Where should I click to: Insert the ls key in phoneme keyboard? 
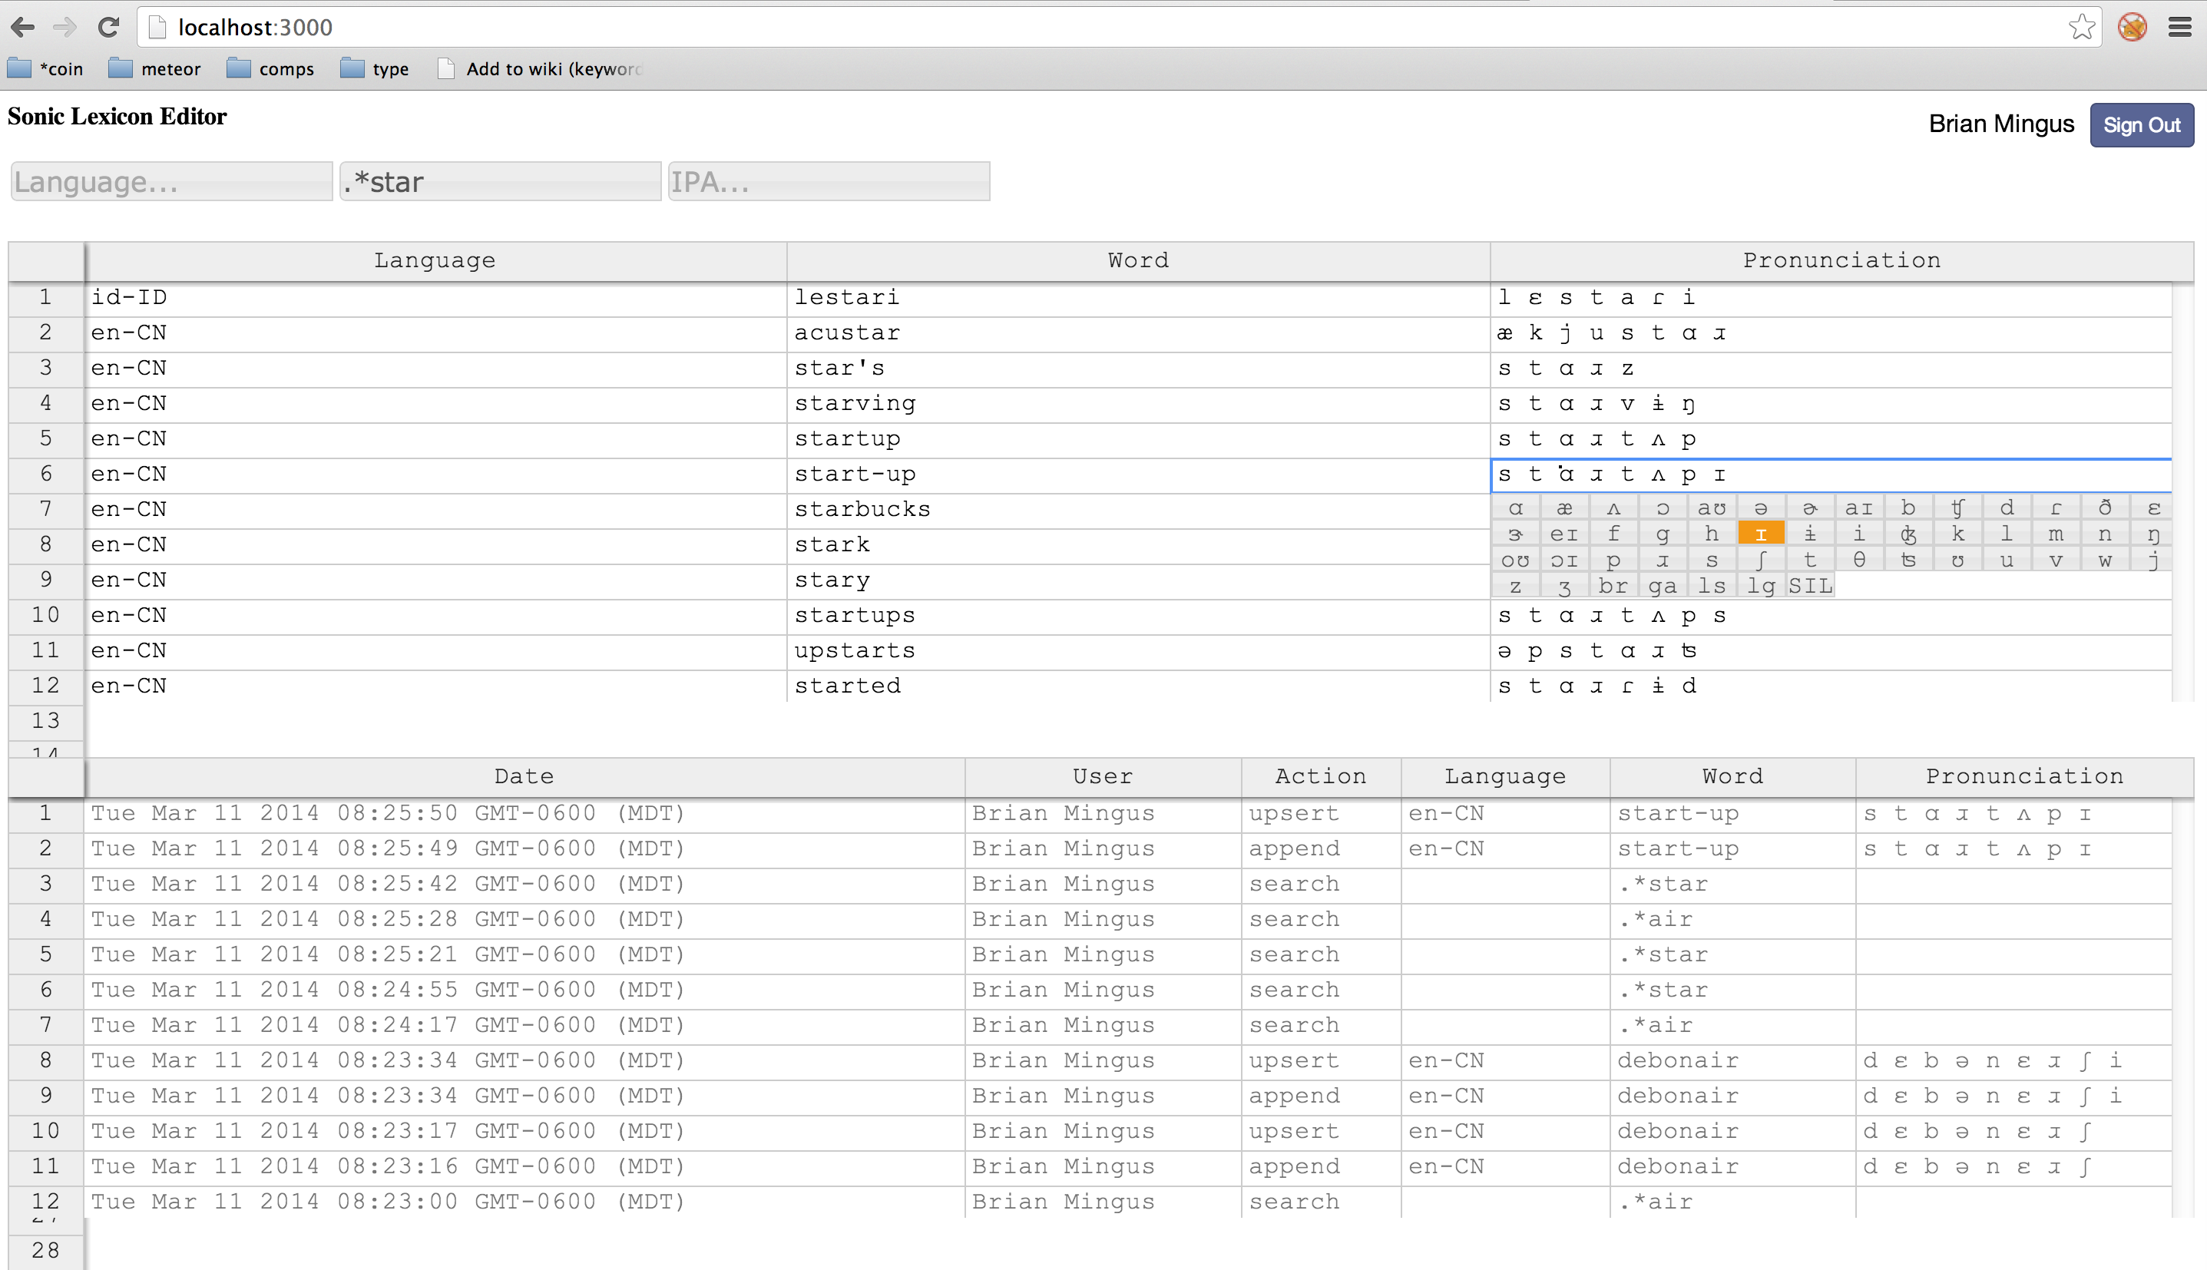pos(1712,586)
